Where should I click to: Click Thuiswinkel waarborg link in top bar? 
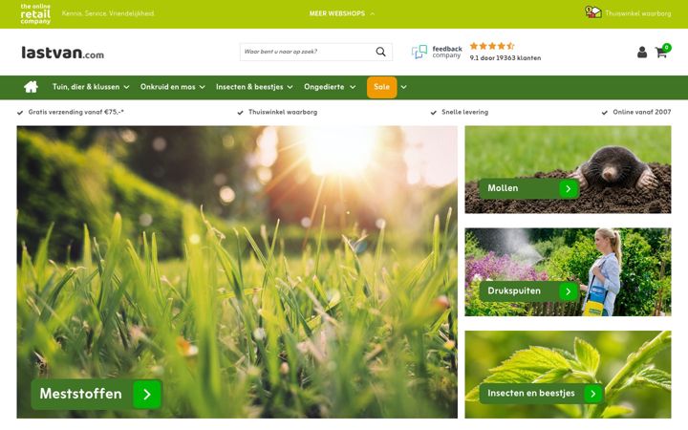tap(638, 13)
